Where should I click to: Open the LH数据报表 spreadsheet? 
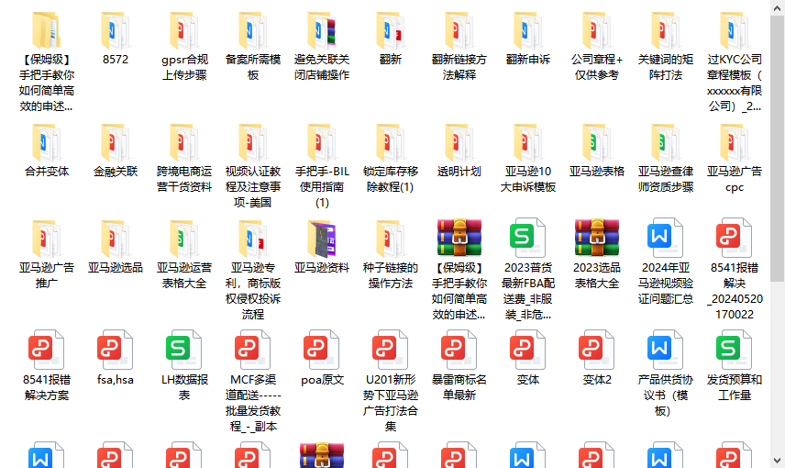tap(184, 350)
